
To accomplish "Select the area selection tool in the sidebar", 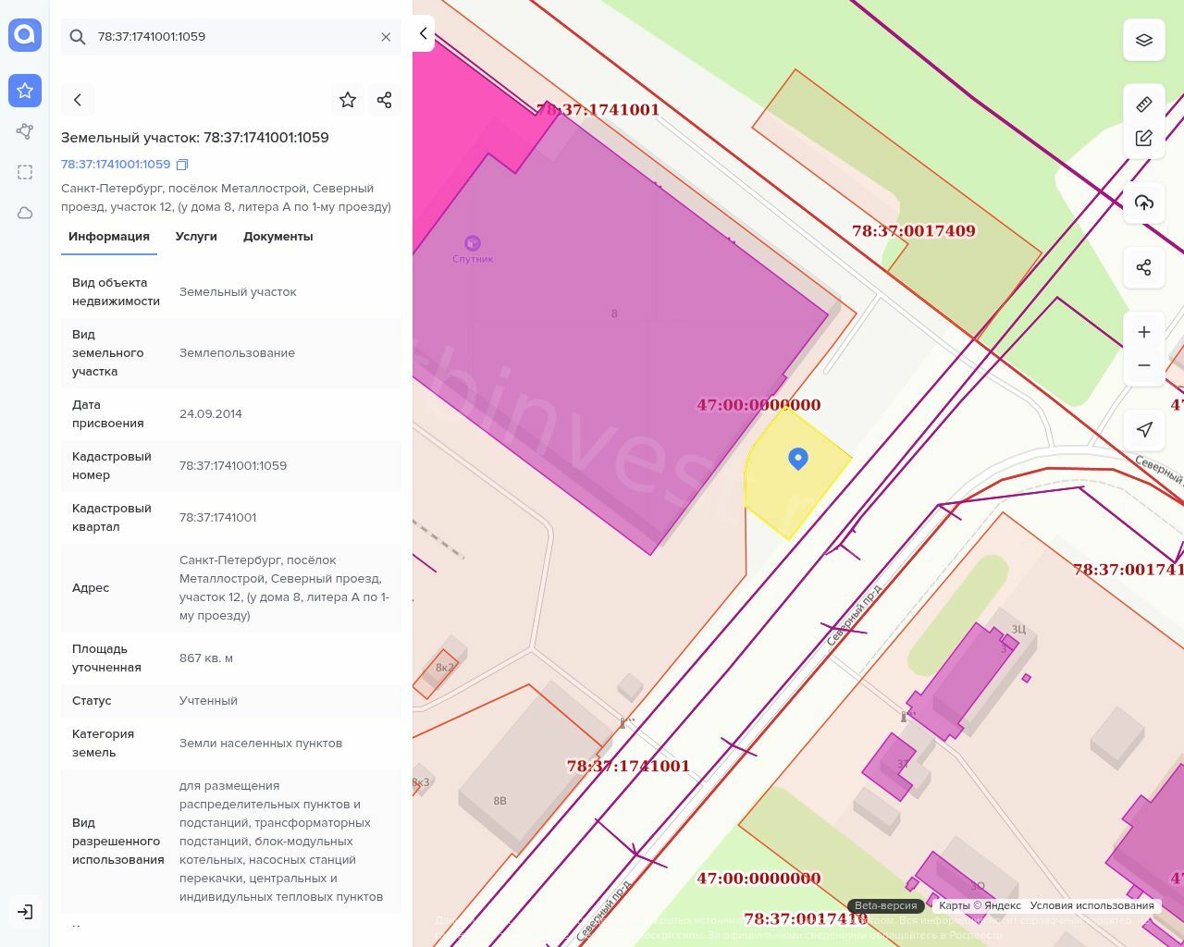I will [25, 172].
